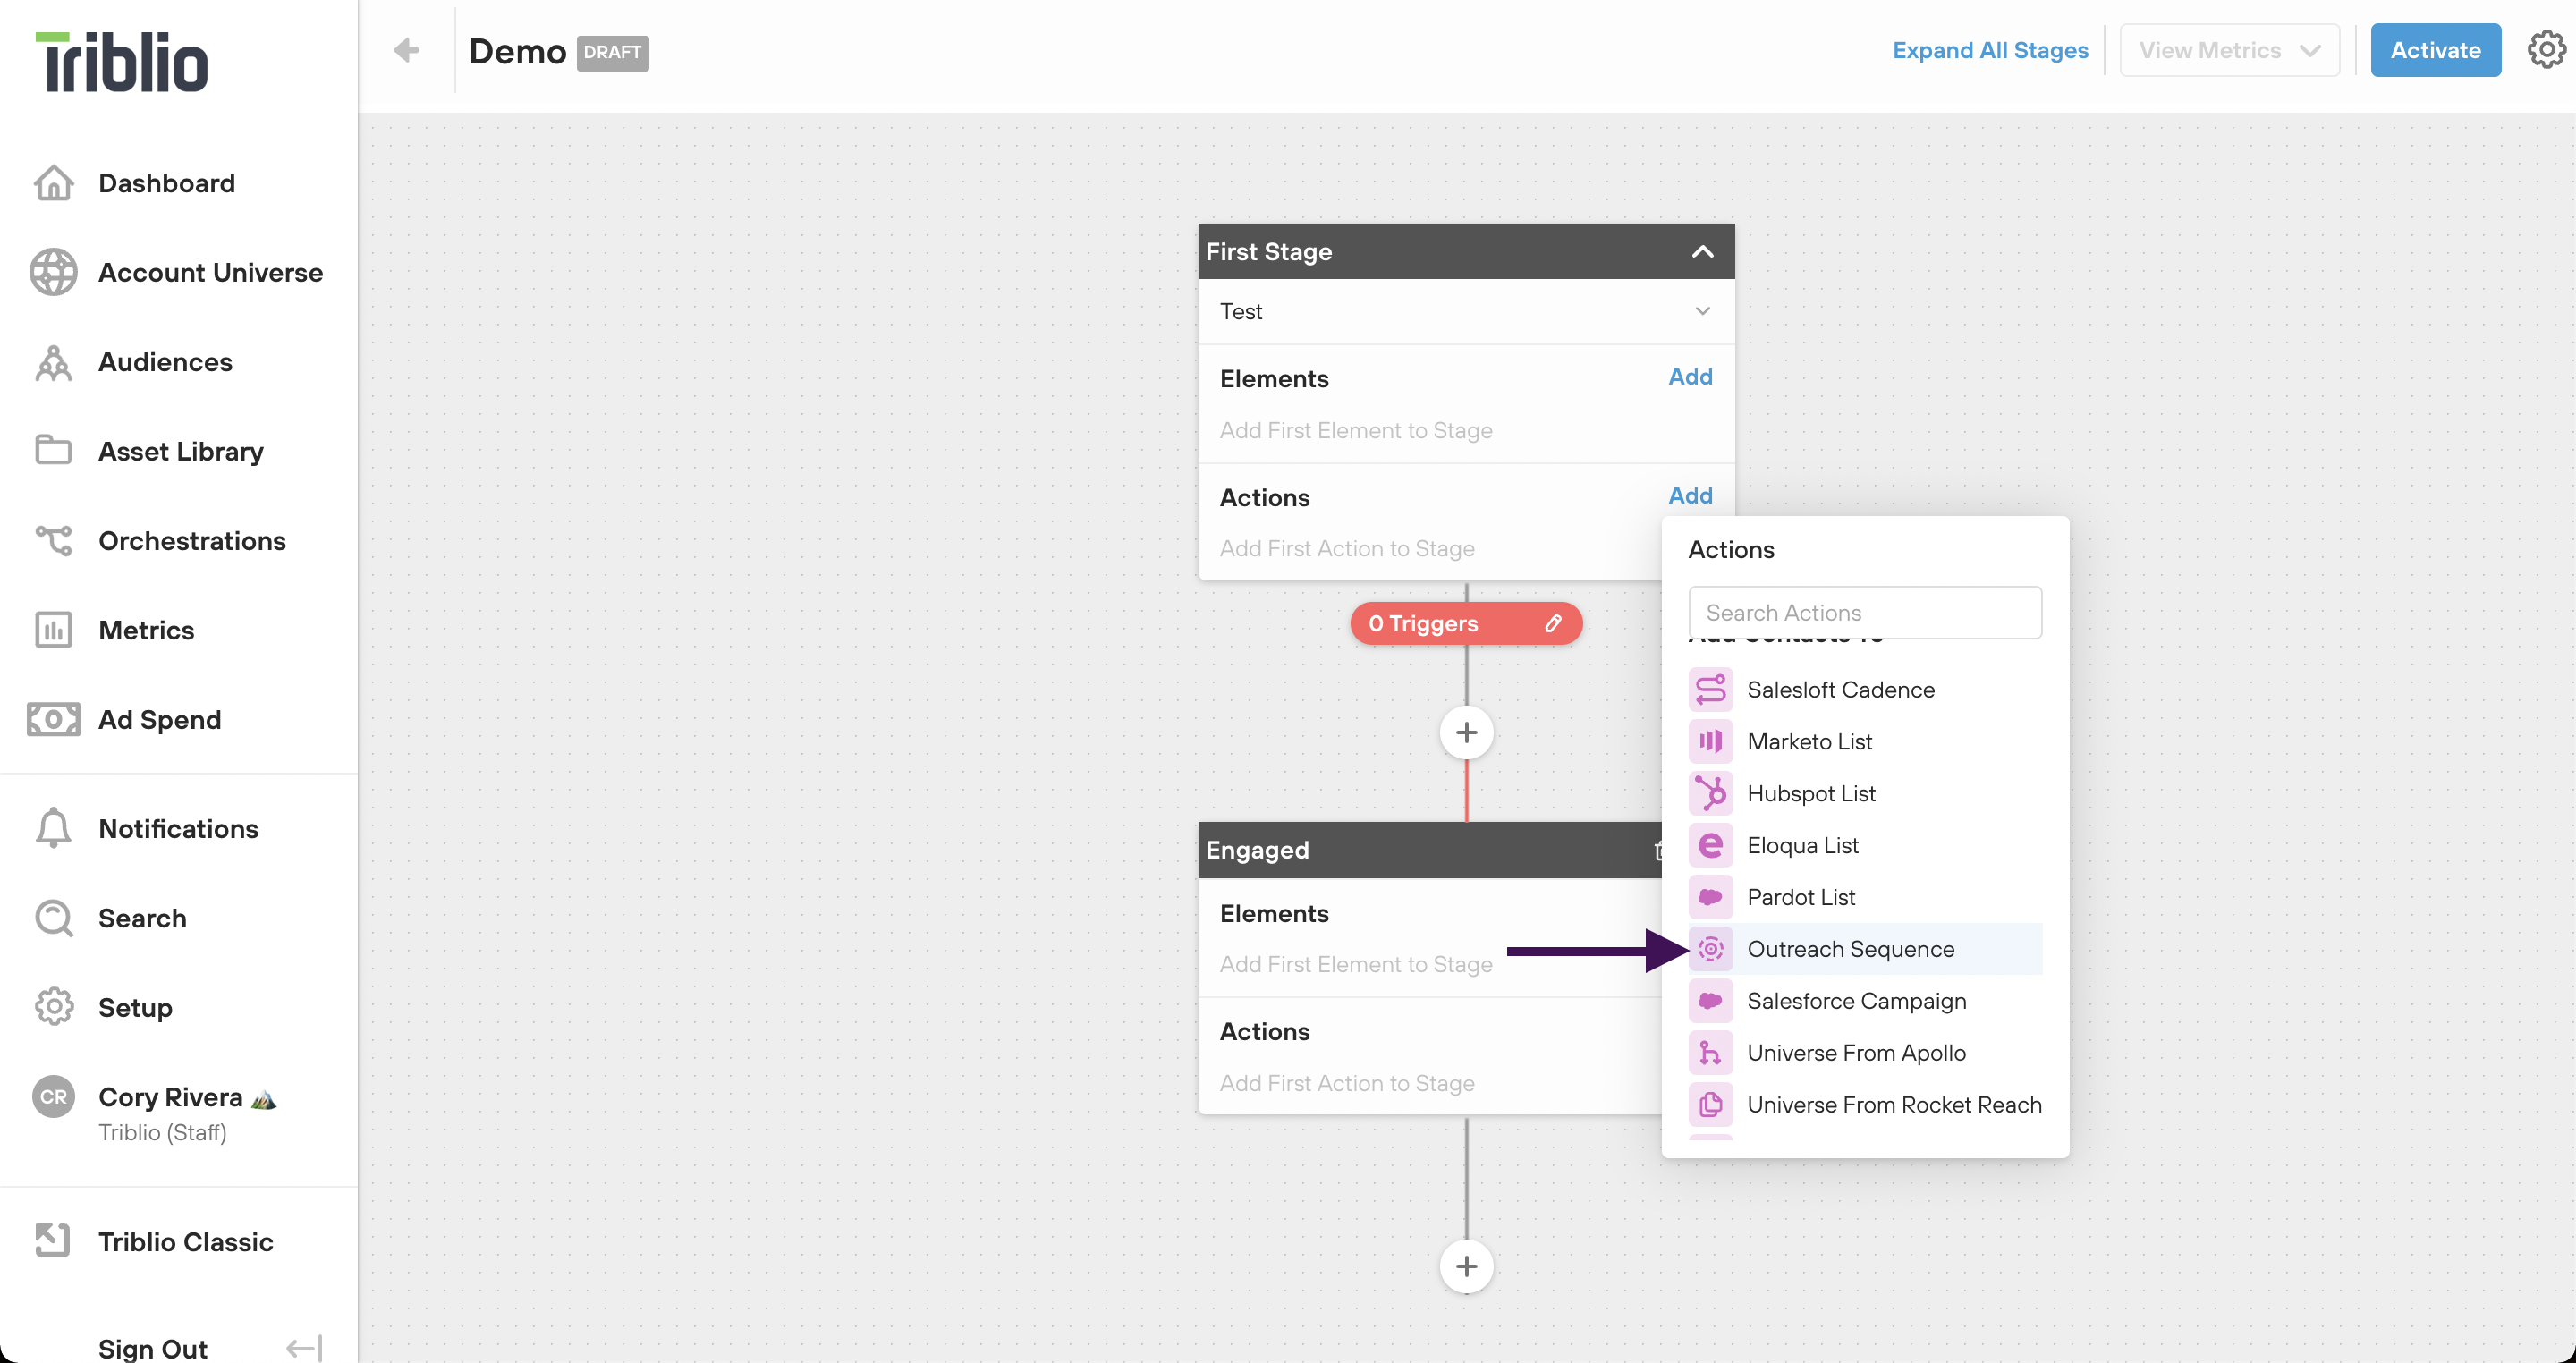Select the Salesloft Cadence action

pos(1840,689)
